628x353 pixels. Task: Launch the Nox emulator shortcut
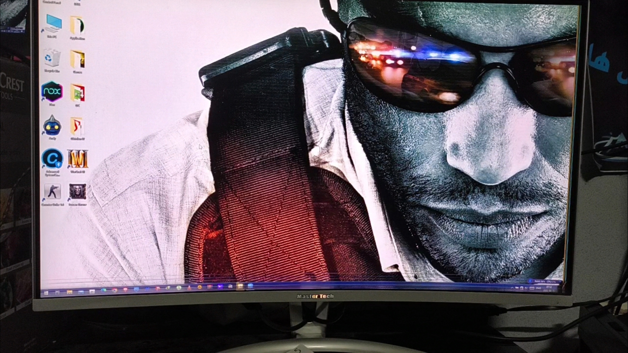[x=52, y=93]
